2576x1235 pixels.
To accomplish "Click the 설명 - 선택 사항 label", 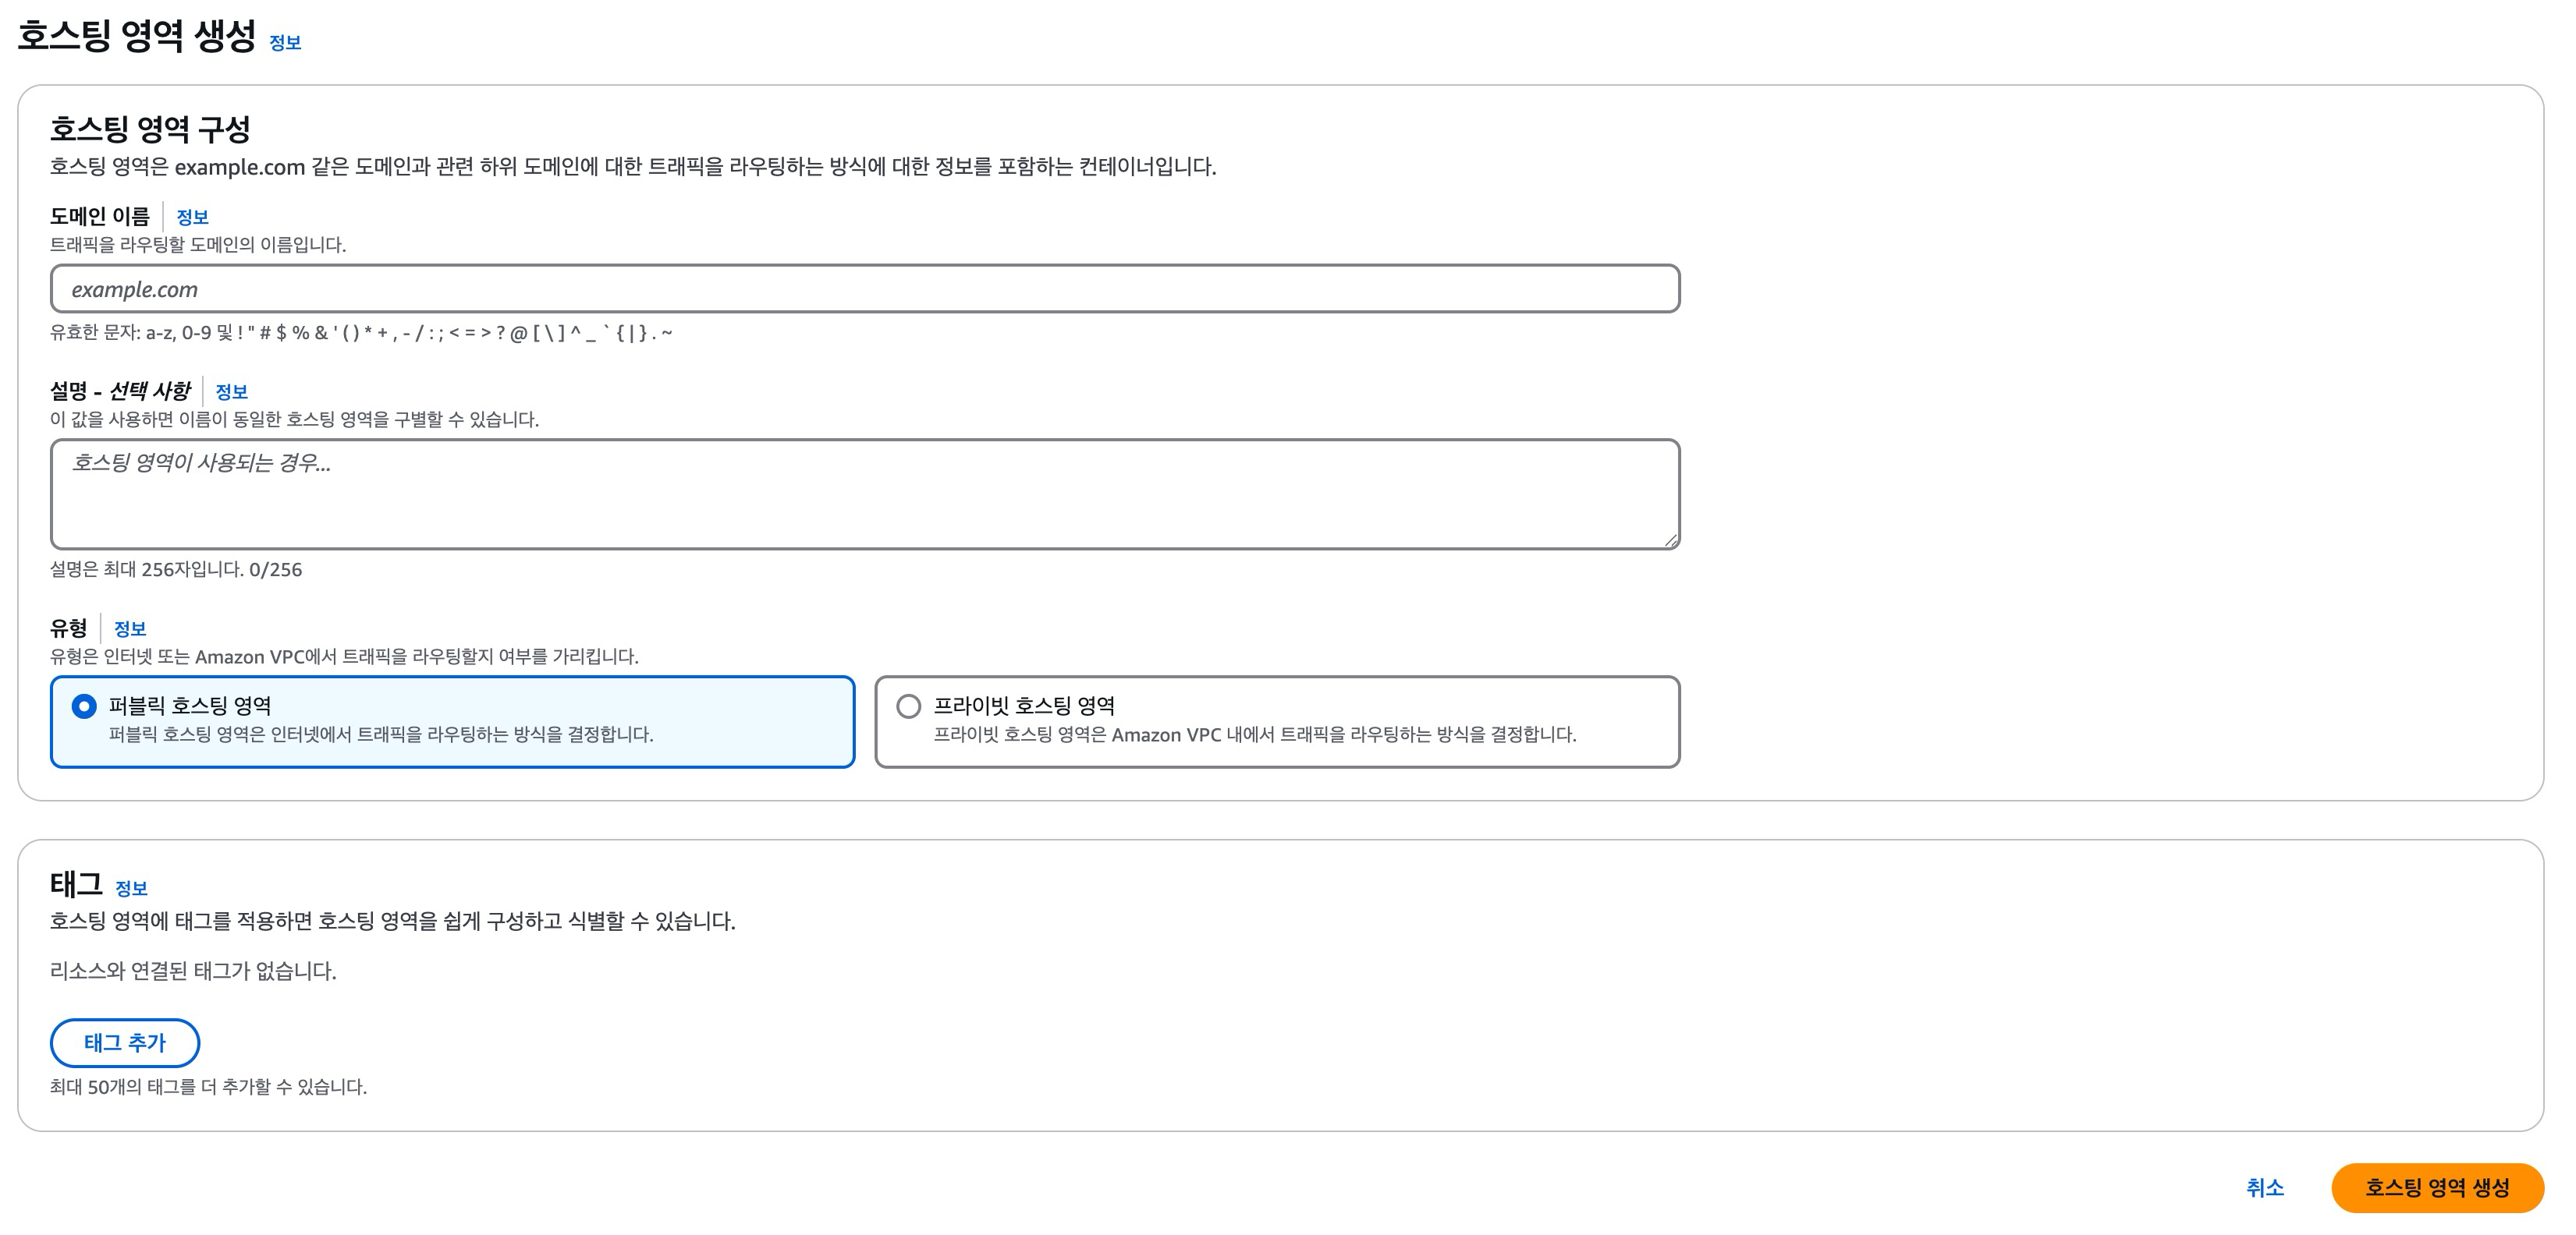I will pyautogui.click(x=119, y=391).
